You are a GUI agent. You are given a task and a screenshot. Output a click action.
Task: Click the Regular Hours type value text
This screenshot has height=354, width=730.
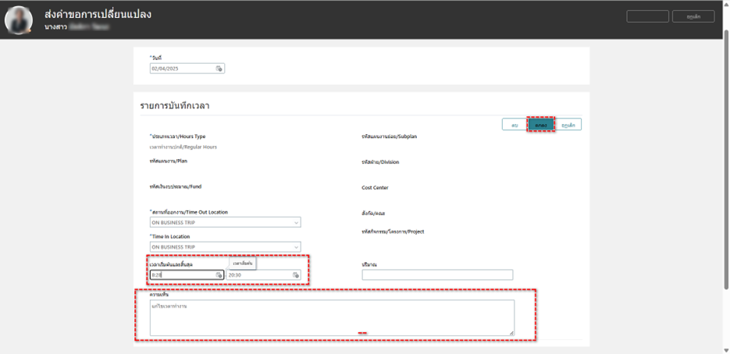pos(183,147)
